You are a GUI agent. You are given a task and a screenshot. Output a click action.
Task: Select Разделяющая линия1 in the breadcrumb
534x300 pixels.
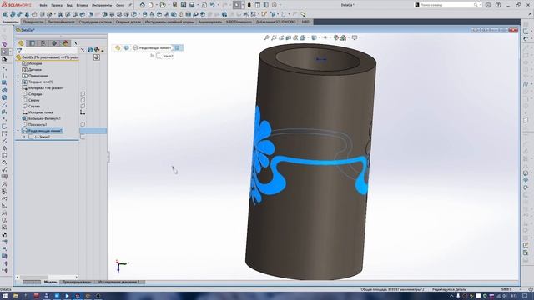154,48
